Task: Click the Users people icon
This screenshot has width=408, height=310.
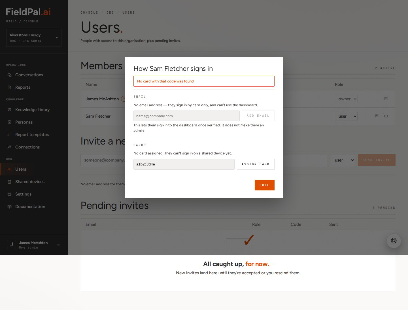Action: click(x=9, y=169)
